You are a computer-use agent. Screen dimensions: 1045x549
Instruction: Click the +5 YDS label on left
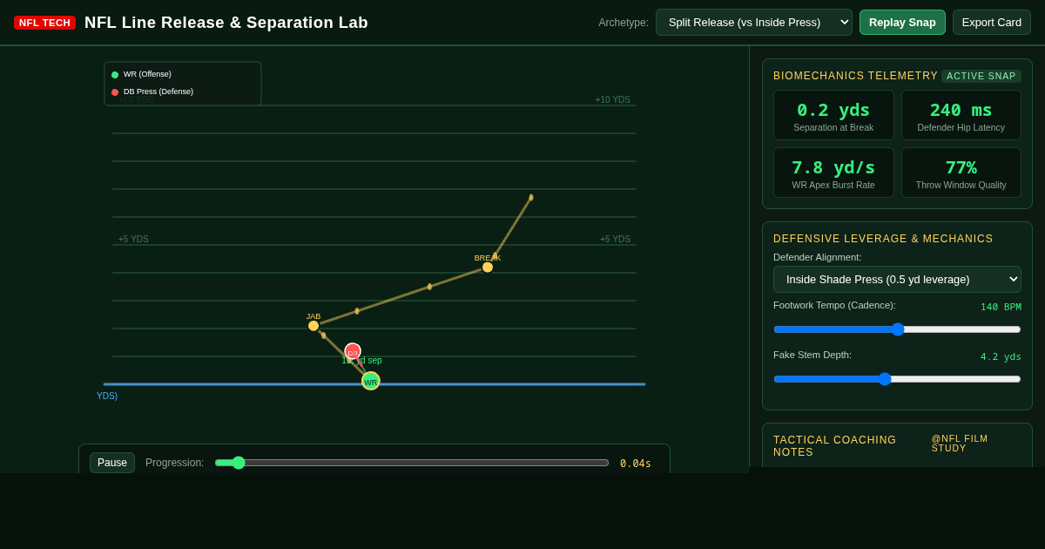[x=133, y=240]
